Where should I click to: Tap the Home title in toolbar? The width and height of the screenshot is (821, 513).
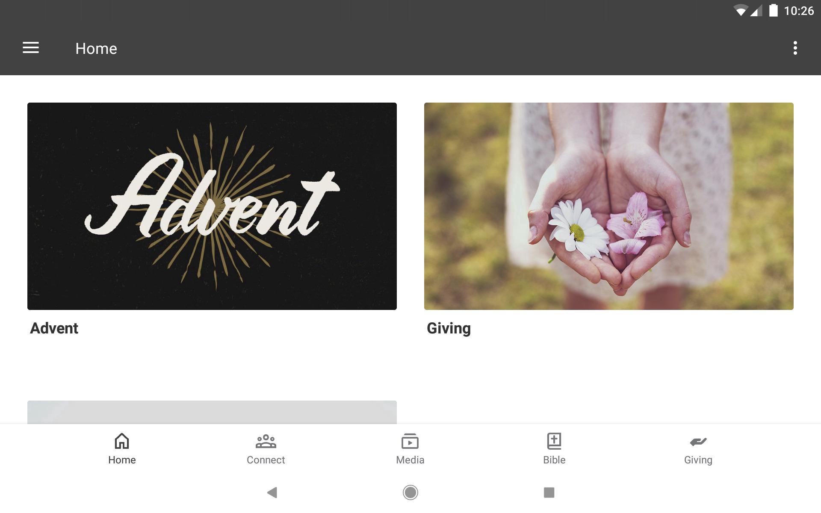tap(96, 48)
